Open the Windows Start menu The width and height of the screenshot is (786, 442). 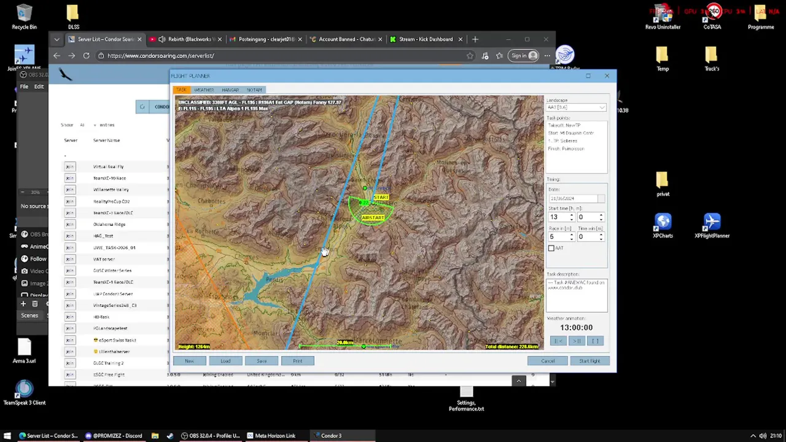7,436
